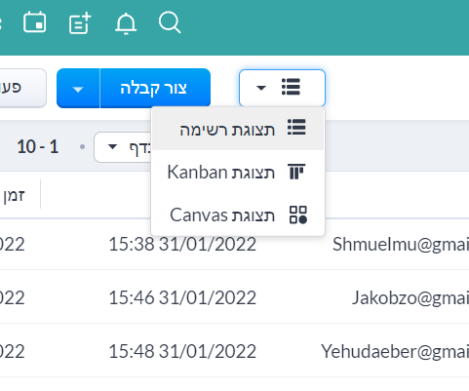Screen dimensions: 469x391
Task: Click the search magnifier icon
Action: point(170,22)
